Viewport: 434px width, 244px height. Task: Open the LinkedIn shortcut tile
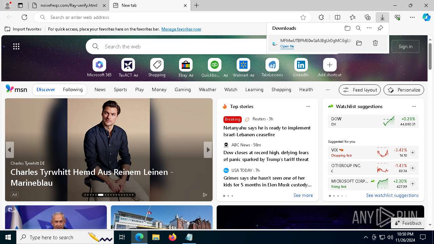(301, 67)
